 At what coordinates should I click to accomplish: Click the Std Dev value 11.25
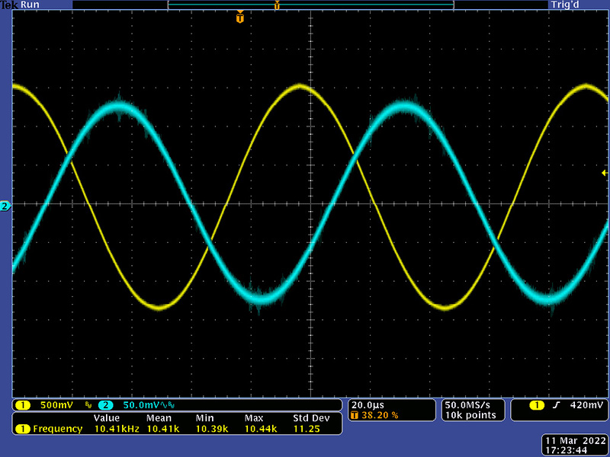307,429
